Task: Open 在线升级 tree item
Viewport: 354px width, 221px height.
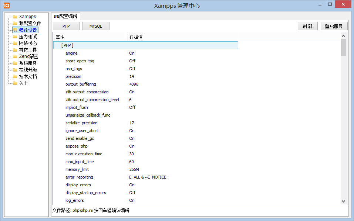Action: click(x=28, y=70)
